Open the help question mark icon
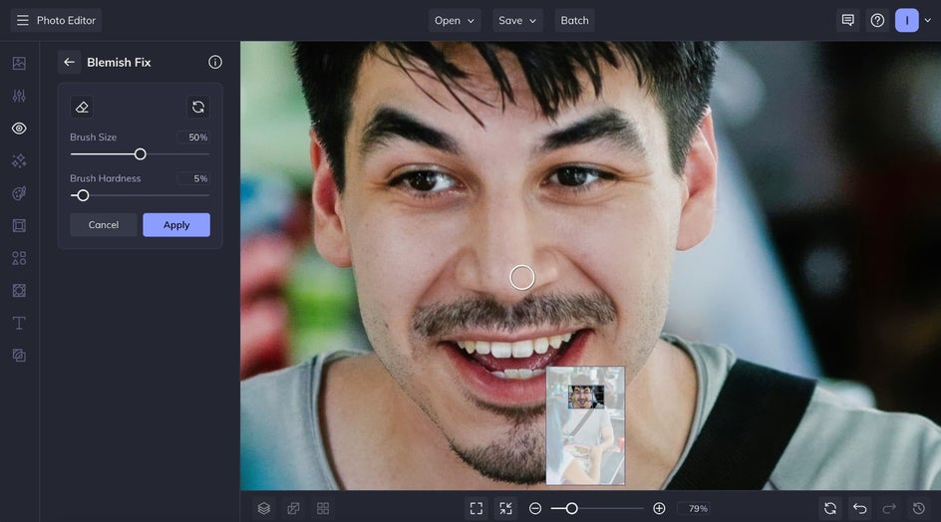941x522 pixels. pyautogui.click(x=877, y=20)
